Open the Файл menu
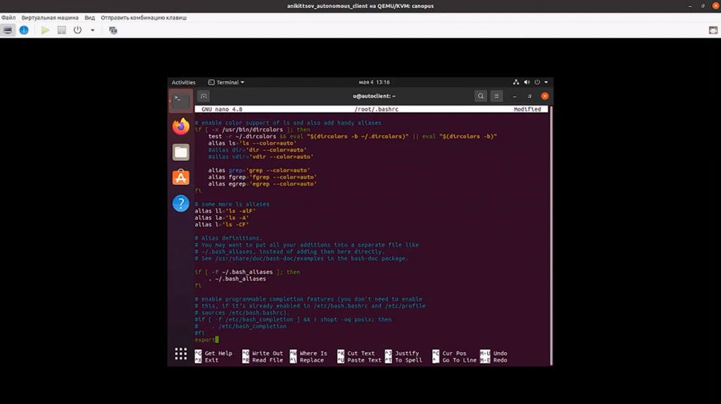721x404 pixels. coord(8,18)
